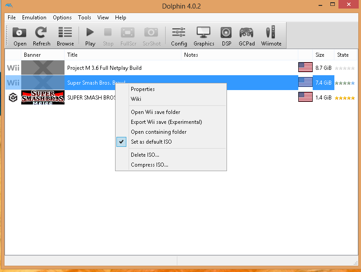
Task: Open the Tools menu
Action: point(84,18)
